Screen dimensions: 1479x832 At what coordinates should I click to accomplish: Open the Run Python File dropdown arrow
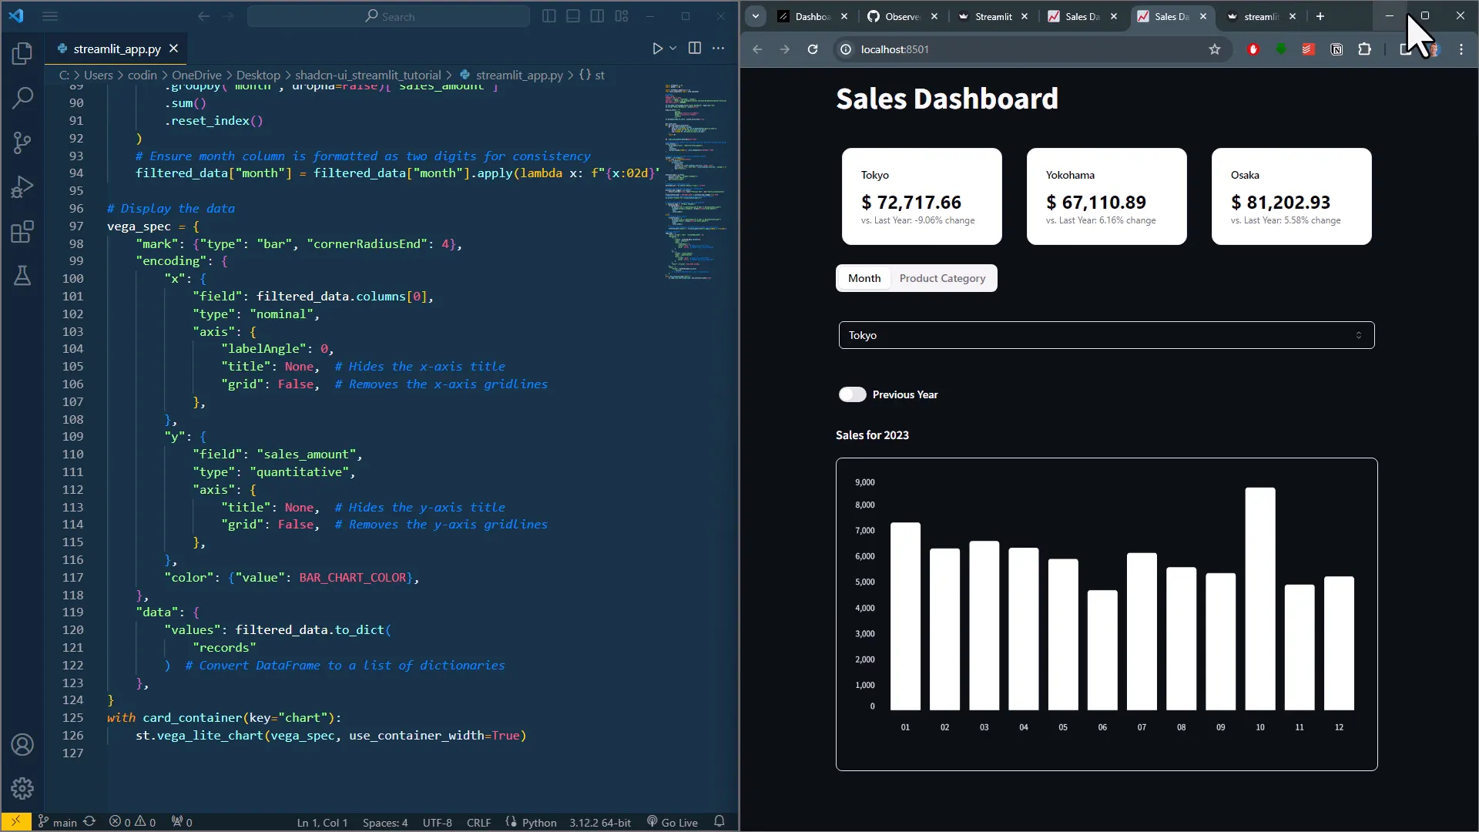672,48
